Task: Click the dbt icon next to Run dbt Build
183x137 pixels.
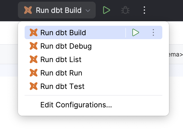Action: coord(34,32)
